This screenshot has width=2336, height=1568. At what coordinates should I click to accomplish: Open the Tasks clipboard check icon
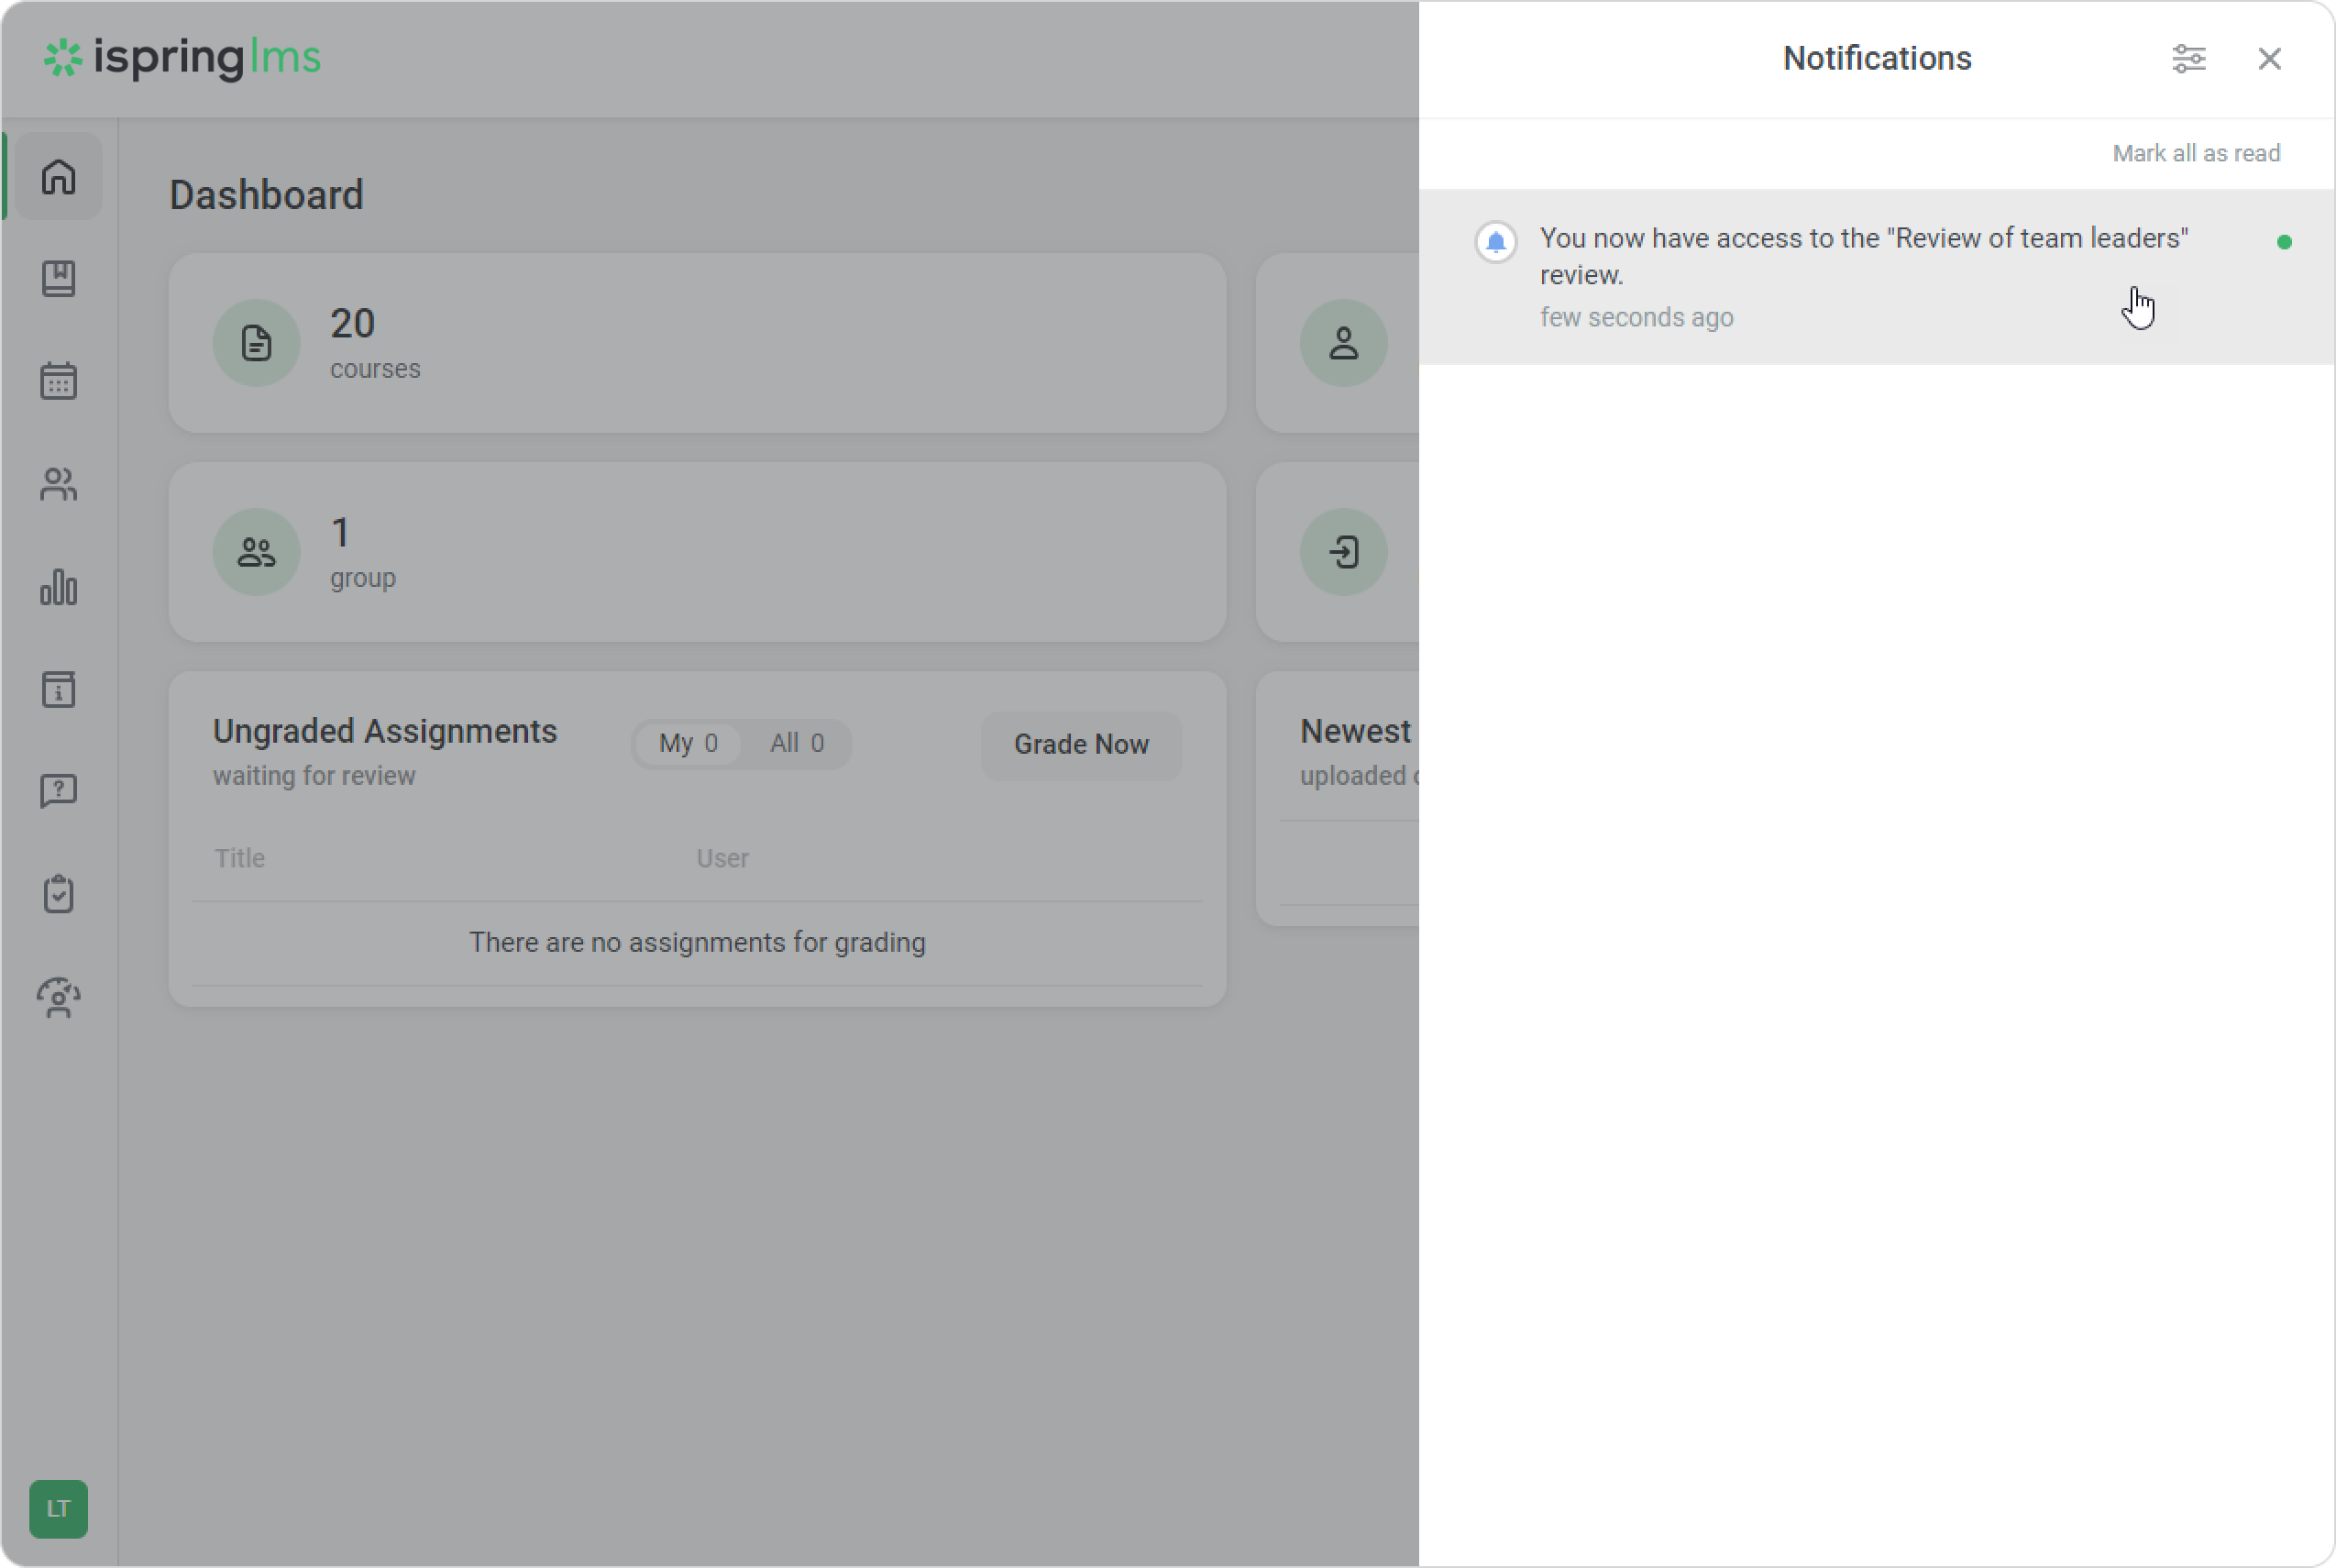point(58,894)
